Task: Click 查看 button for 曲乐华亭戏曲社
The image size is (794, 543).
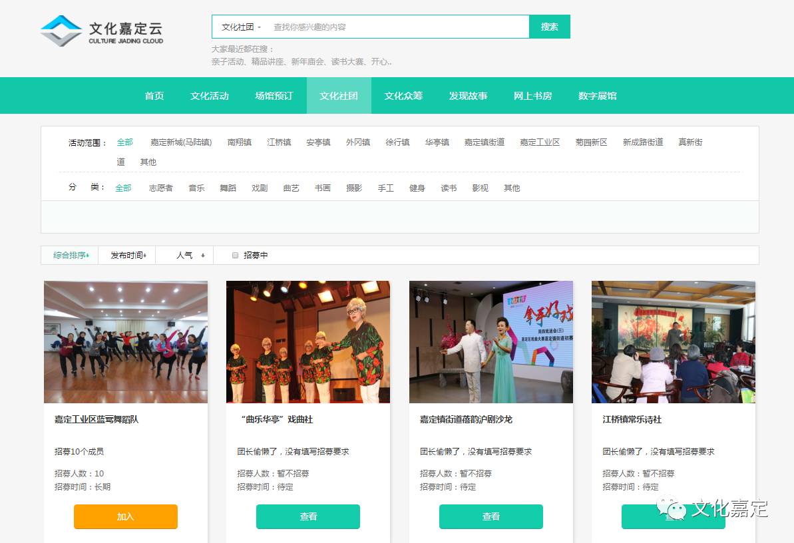Action: [x=308, y=516]
